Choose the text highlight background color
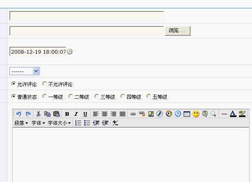The width and height of the screenshot is (252, 182). pyautogui.click(x=242, y=114)
